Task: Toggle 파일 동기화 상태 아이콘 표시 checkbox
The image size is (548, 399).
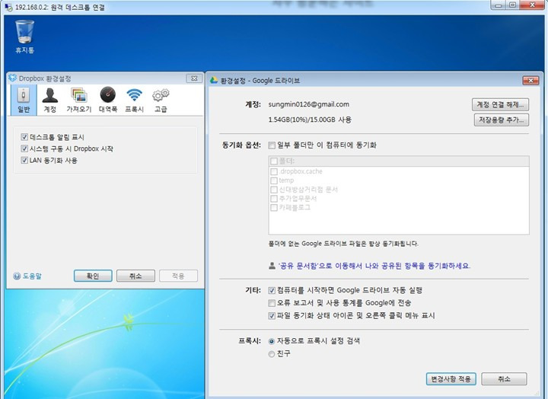Action: [272, 316]
